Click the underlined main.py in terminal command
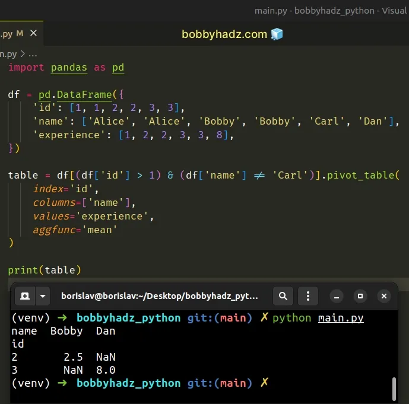409x404 pixels. 341,318
